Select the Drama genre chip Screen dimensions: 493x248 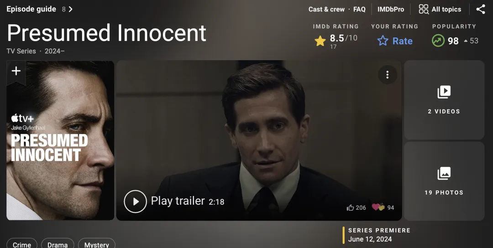[58, 244]
